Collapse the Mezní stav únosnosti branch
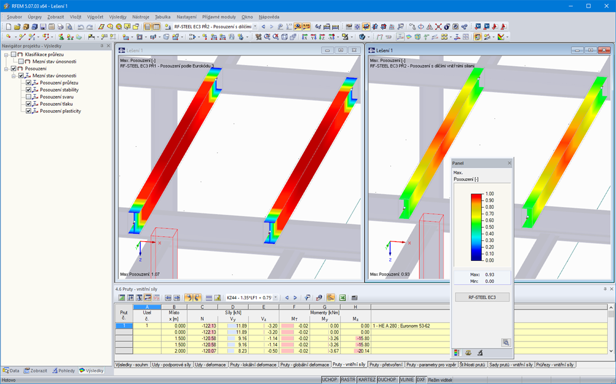 coord(13,76)
